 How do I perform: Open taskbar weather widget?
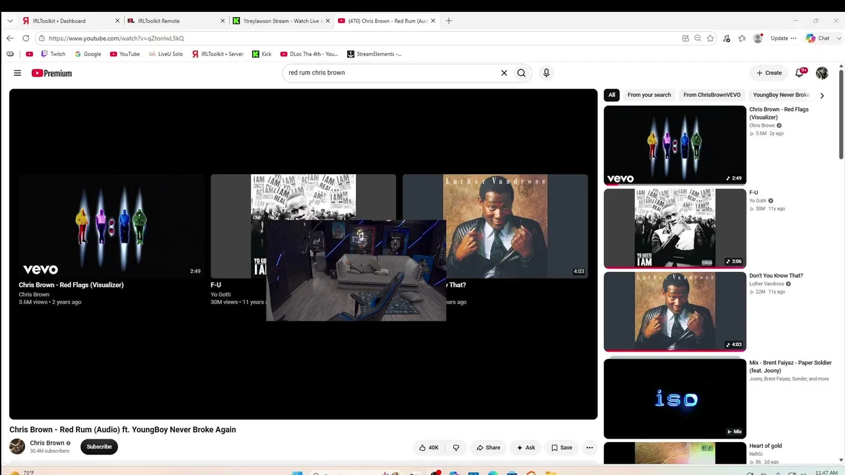[22, 472]
